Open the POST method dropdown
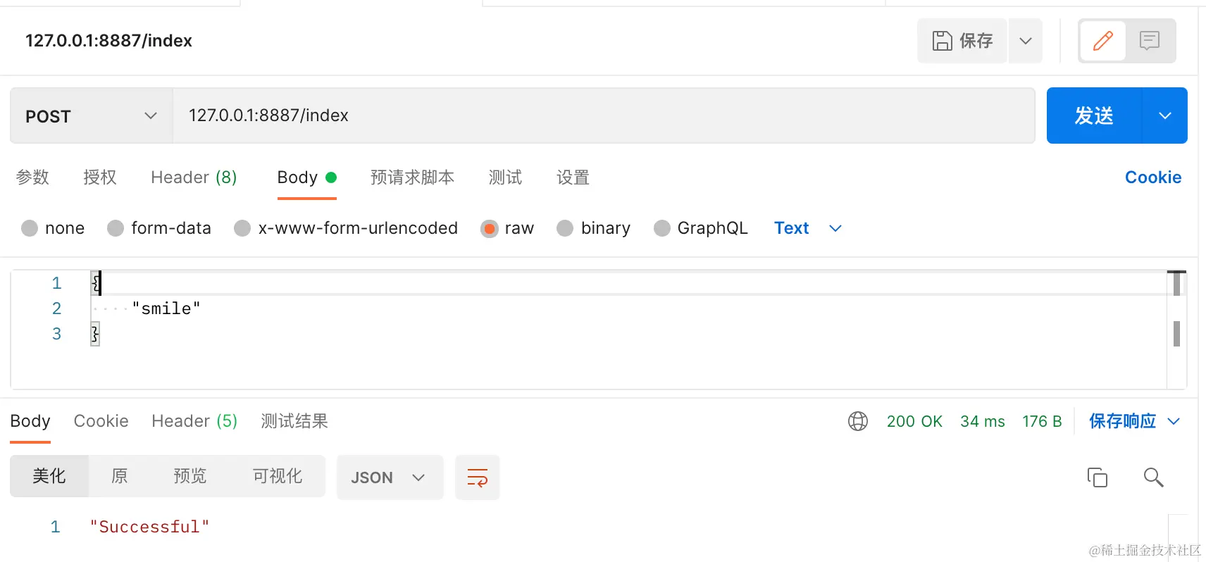1206x562 pixels. point(91,115)
